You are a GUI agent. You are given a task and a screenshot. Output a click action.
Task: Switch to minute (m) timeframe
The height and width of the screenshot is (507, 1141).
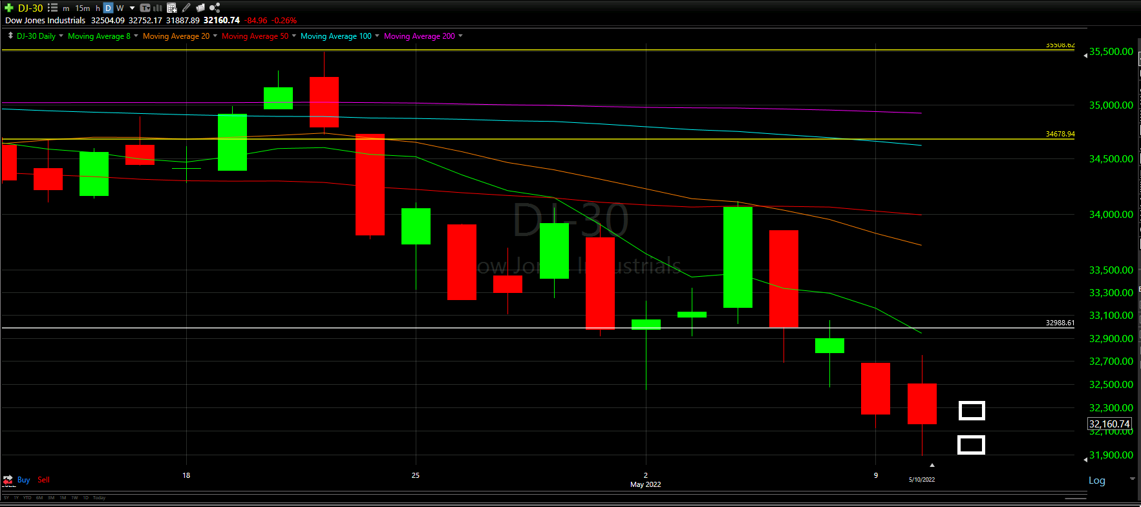pyautogui.click(x=66, y=8)
